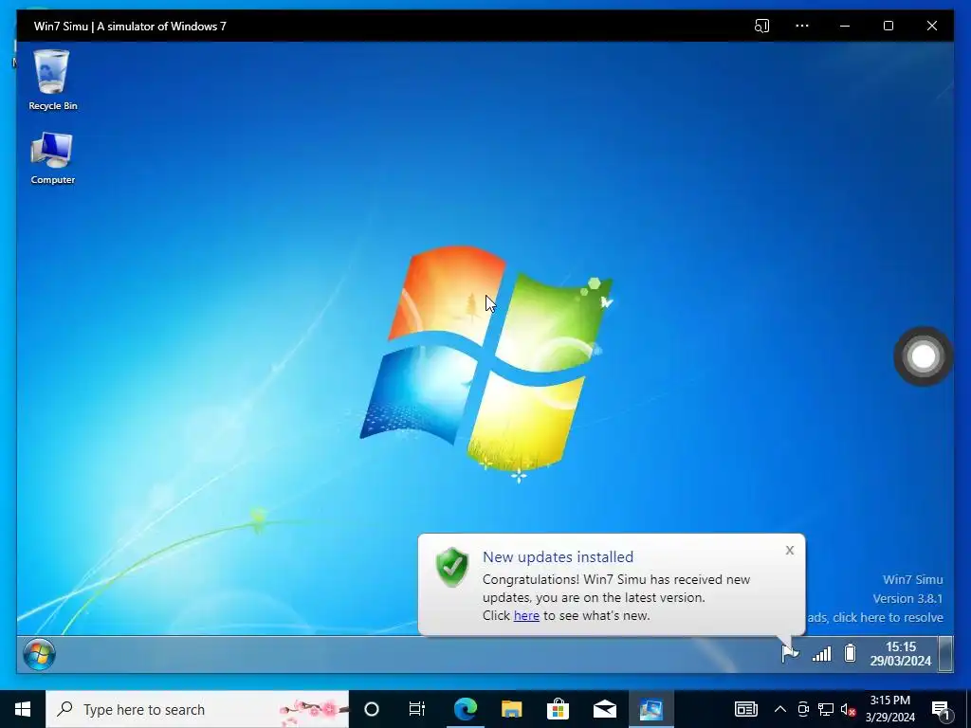Click the Meet Now tray icon
971x728 pixels.
803,709
